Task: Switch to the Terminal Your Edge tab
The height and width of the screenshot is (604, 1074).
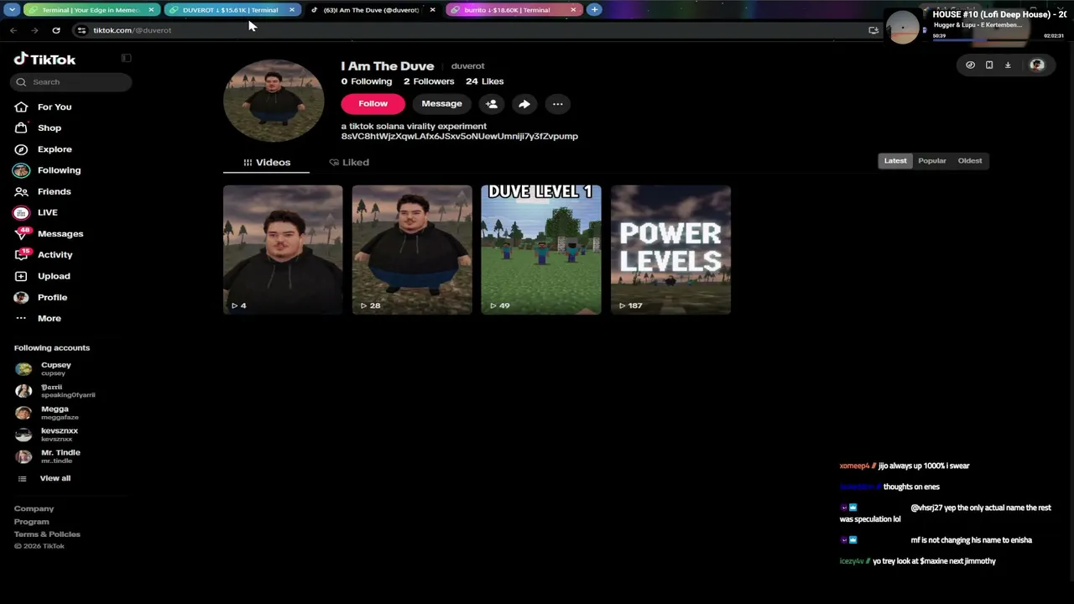Action: tap(91, 10)
